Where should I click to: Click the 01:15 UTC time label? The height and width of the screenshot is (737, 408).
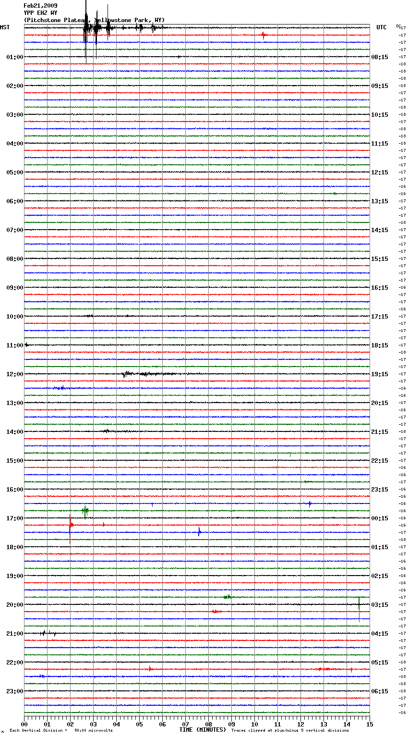pyautogui.click(x=380, y=547)
